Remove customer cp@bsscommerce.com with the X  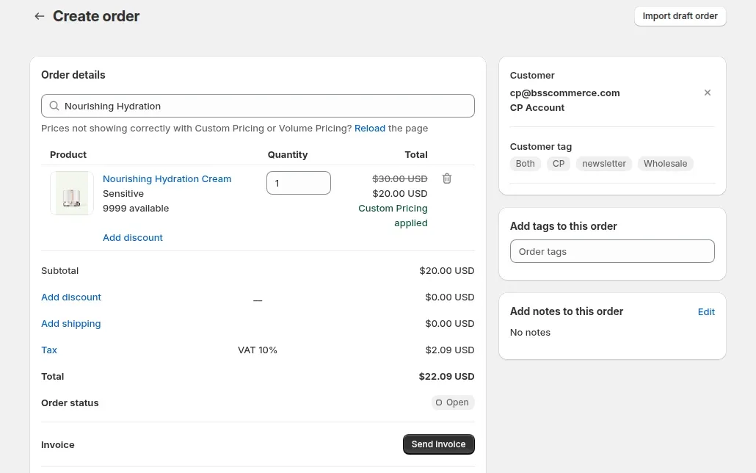coord(708,93)
